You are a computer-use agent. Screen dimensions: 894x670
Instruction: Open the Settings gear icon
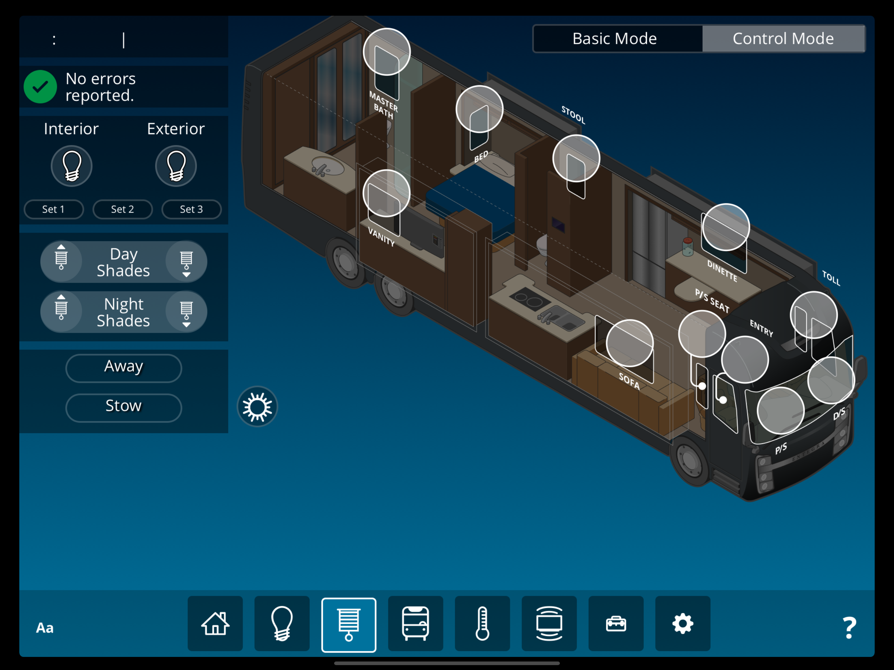683,623
